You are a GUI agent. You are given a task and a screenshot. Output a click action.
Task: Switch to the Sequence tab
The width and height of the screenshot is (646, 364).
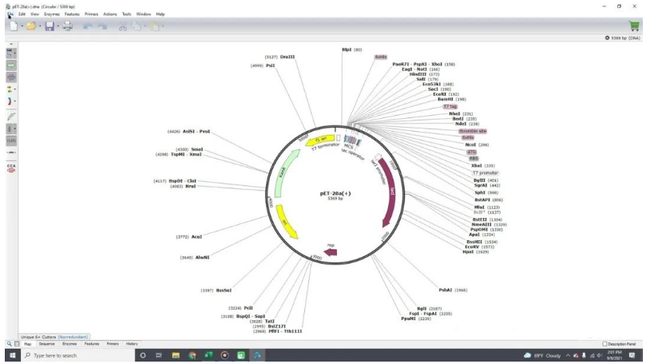click(46, 343)
